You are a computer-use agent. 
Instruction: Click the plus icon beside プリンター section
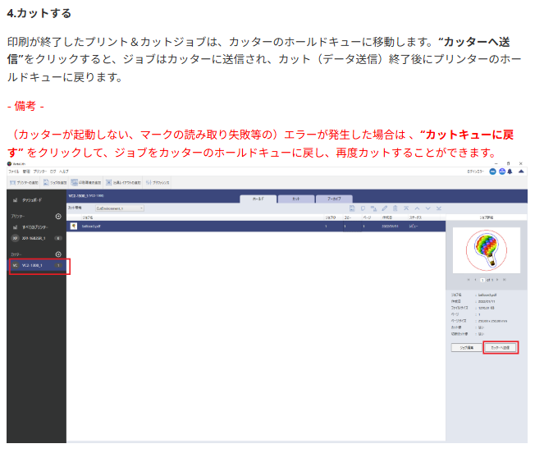[58, 216]
